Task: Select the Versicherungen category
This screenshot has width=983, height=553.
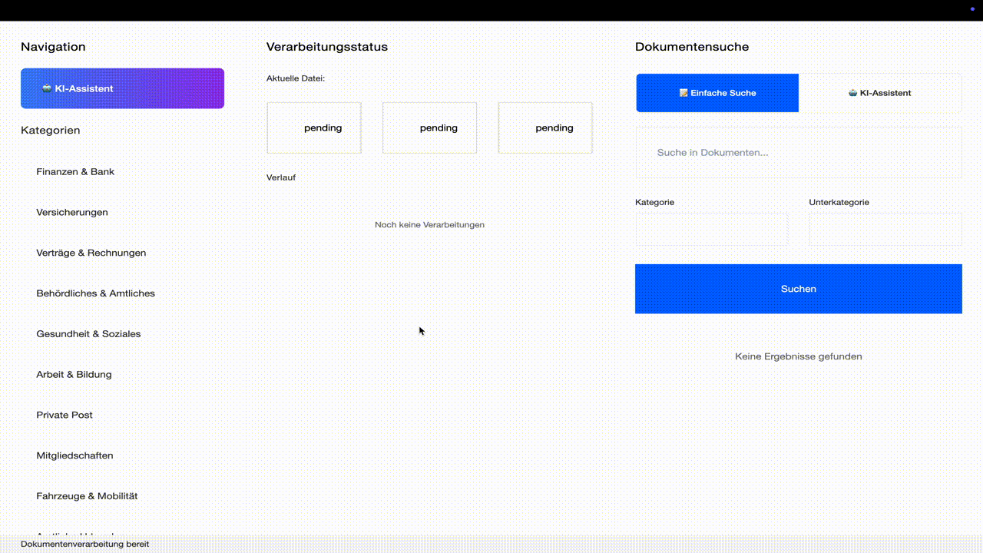Action: (x=72, y=213)
